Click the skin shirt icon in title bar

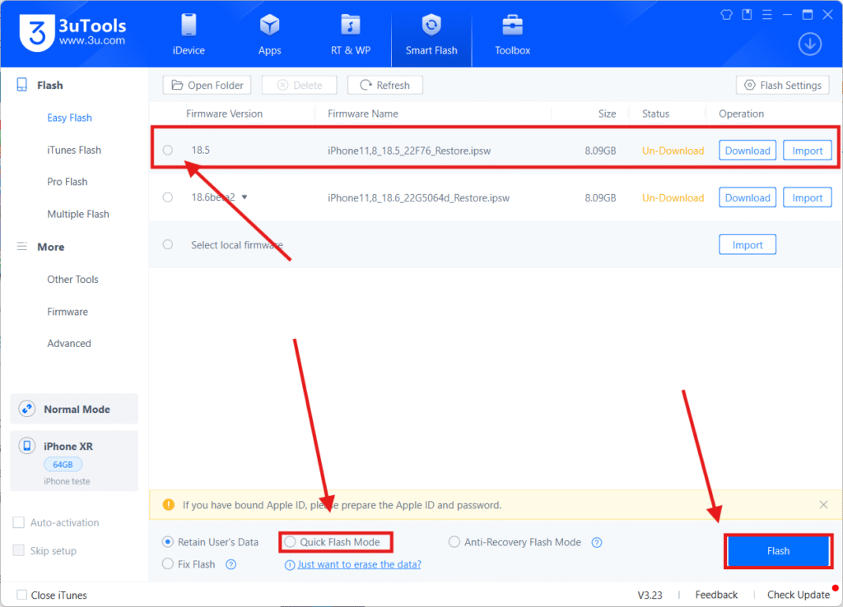726,15
